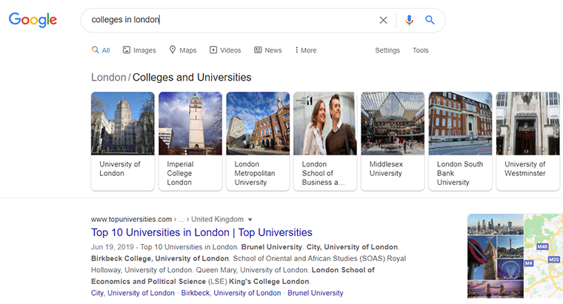Click the London breadcrumb heading link
Viewport: 563px width, 304px height.
click(x=108, y=78)
